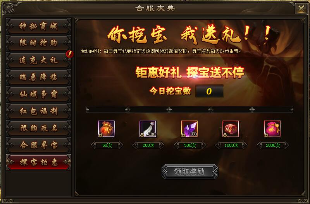The width and height of the screenshot is (310, 204).
Task: Open the 红包福利 tab
Action: pyautogui.click(x=38, y=111)
